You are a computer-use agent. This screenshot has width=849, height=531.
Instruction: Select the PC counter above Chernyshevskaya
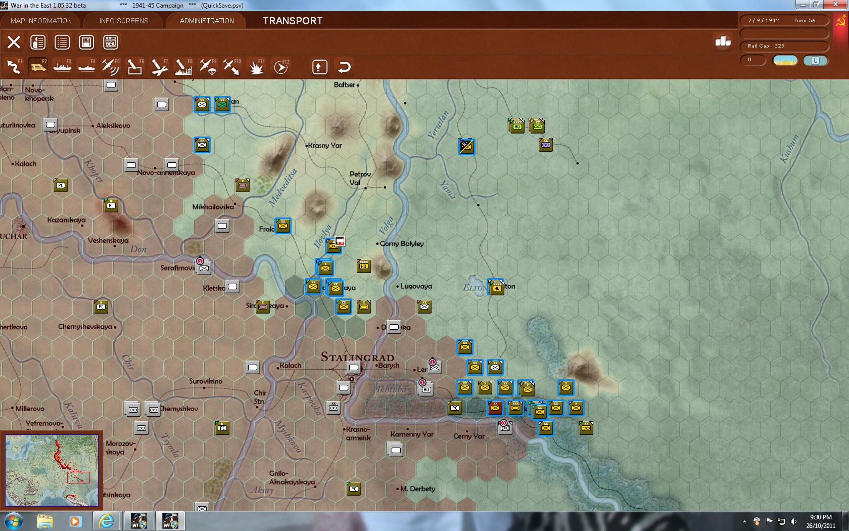pyautogui.click(x=101, y=306)
